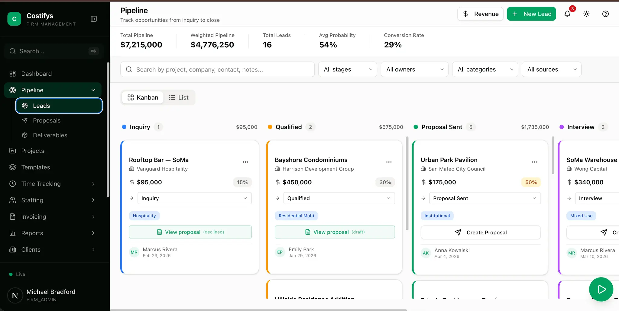Click the Clients building icon

[x=12, y=249]
